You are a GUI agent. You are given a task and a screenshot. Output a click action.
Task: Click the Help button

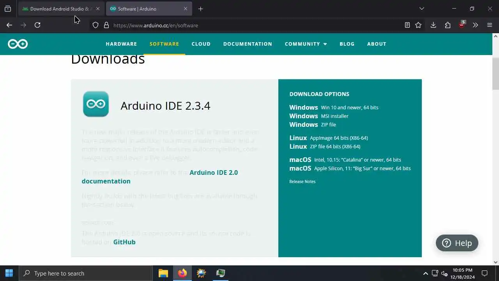click(457, 243)
